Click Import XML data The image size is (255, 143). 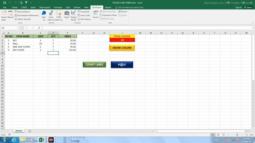(x=123, y=12)
